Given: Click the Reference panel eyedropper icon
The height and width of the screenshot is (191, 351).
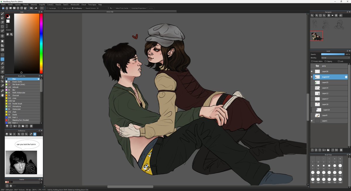Looking at the screenshot, I should click(x=31, y=134).
